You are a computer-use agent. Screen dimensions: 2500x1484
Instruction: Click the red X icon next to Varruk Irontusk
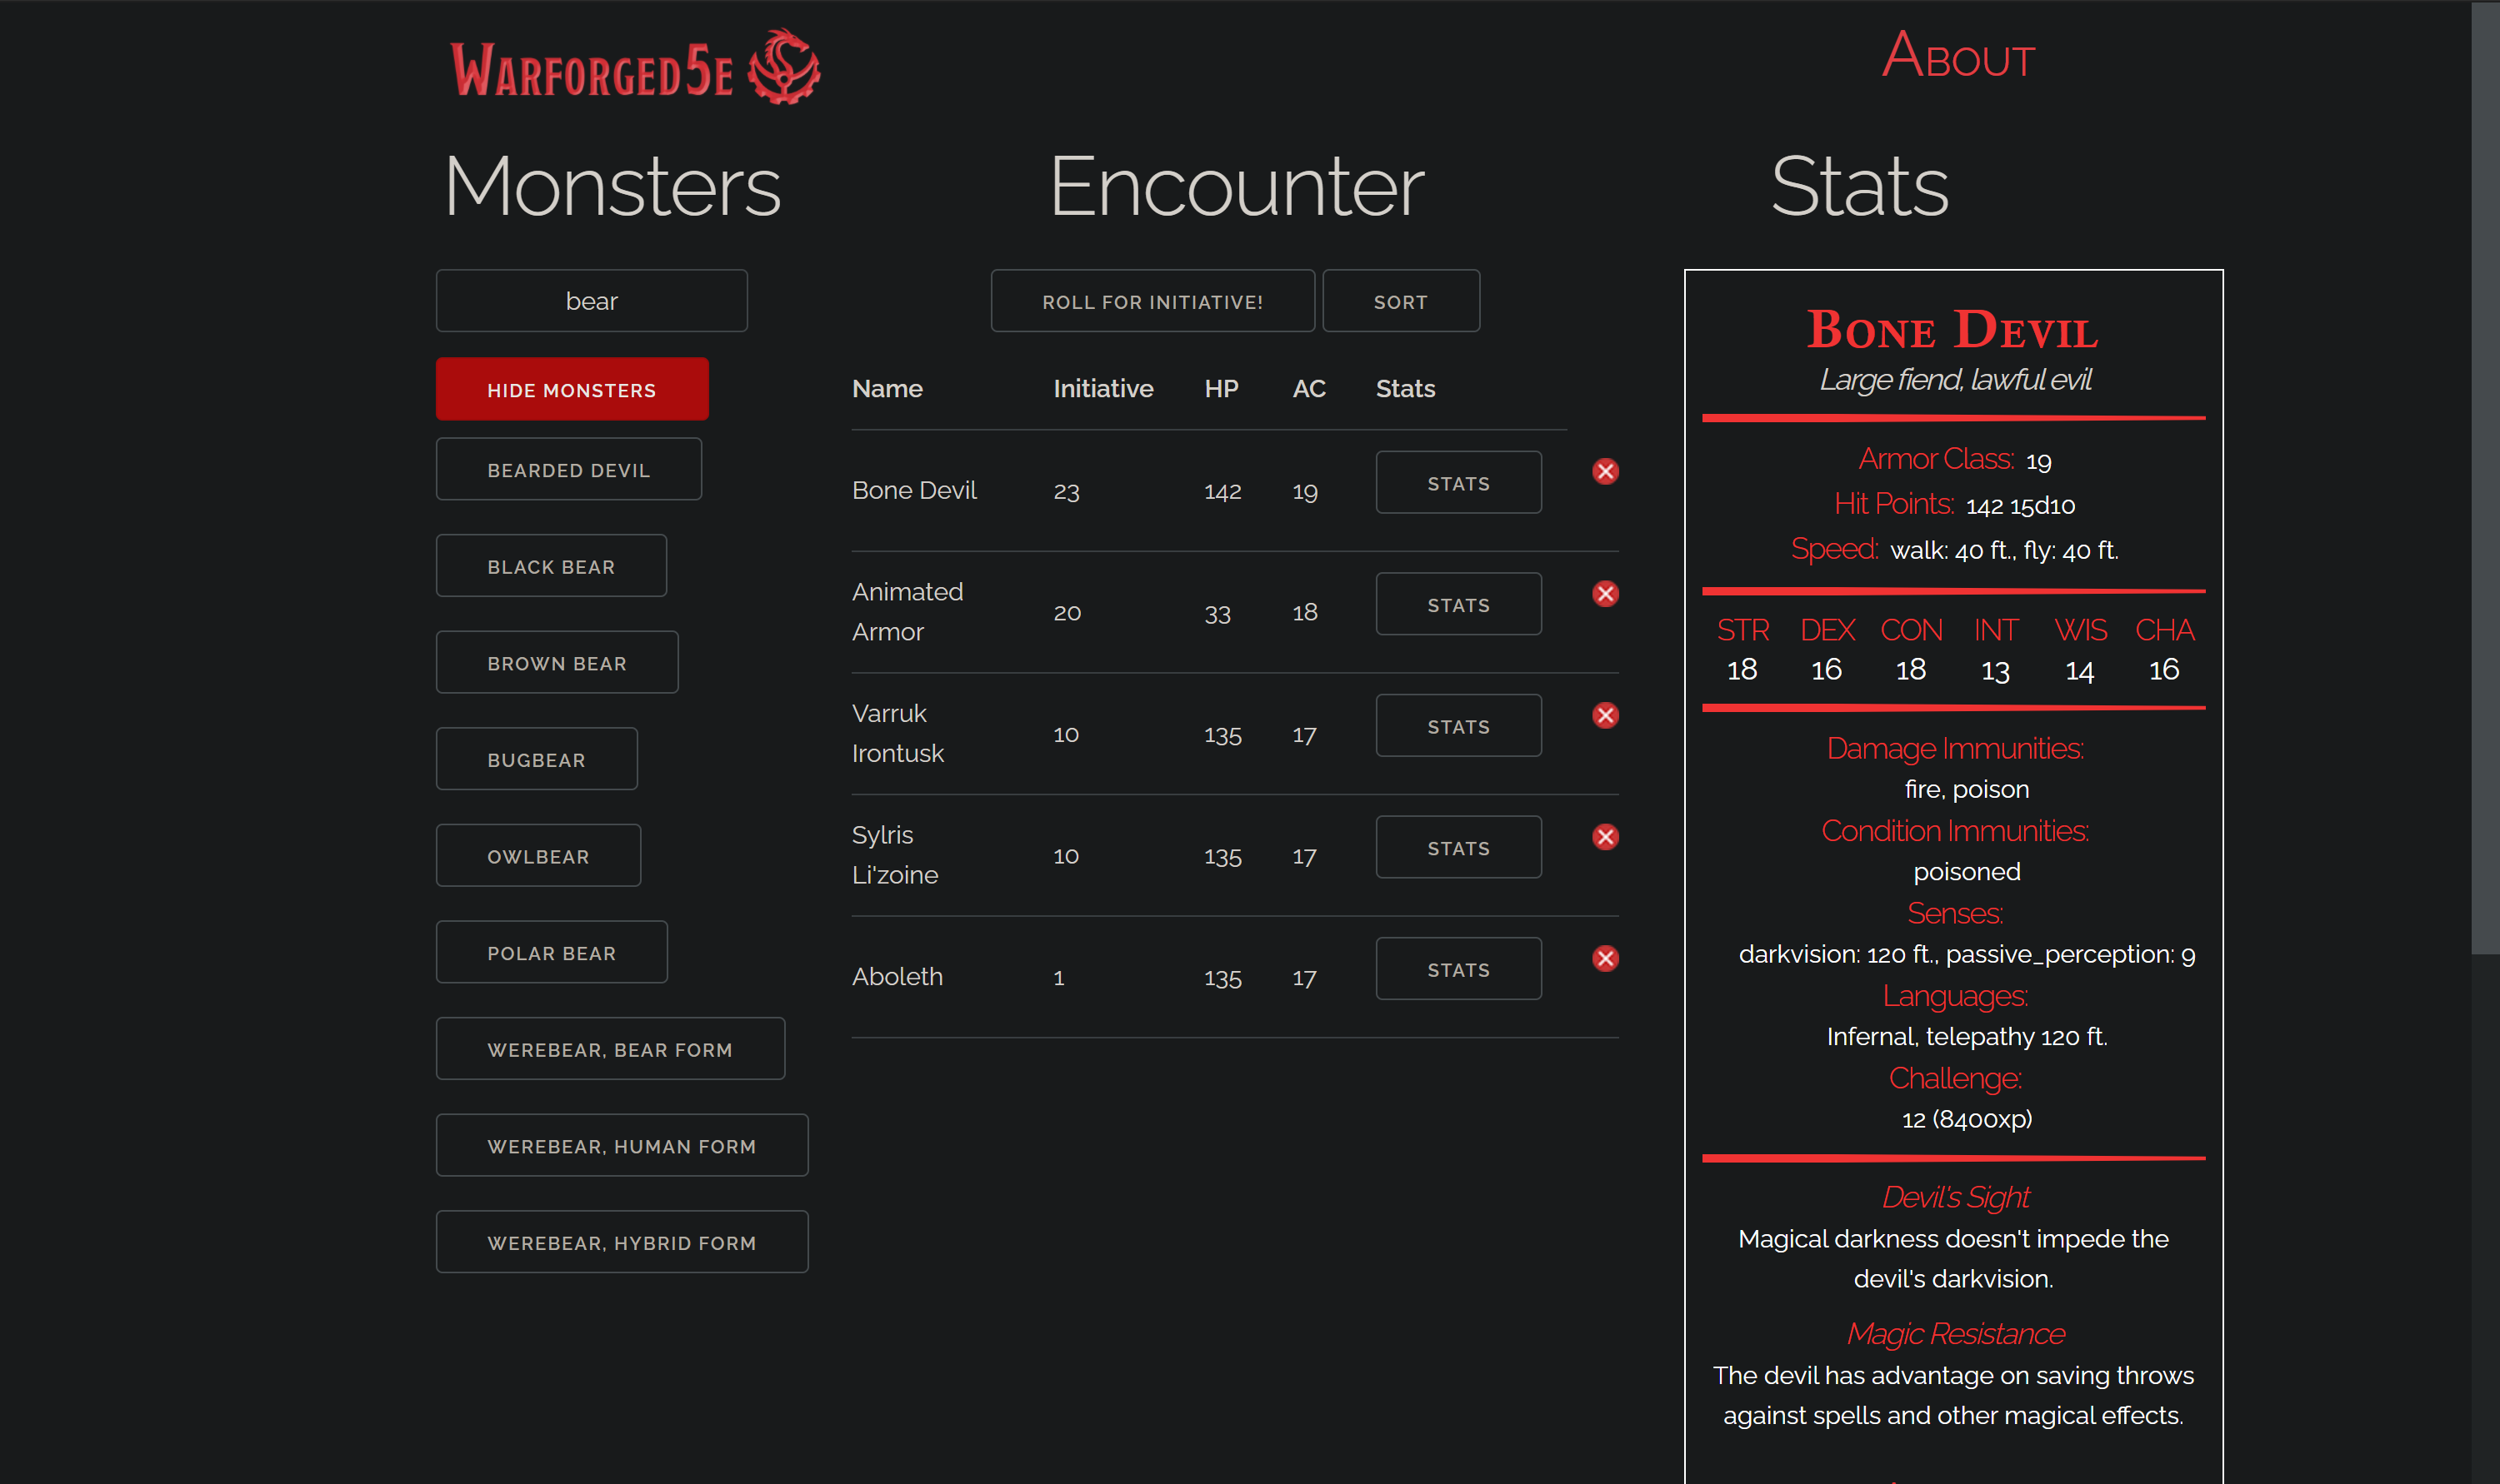[x=1605, y=715]
